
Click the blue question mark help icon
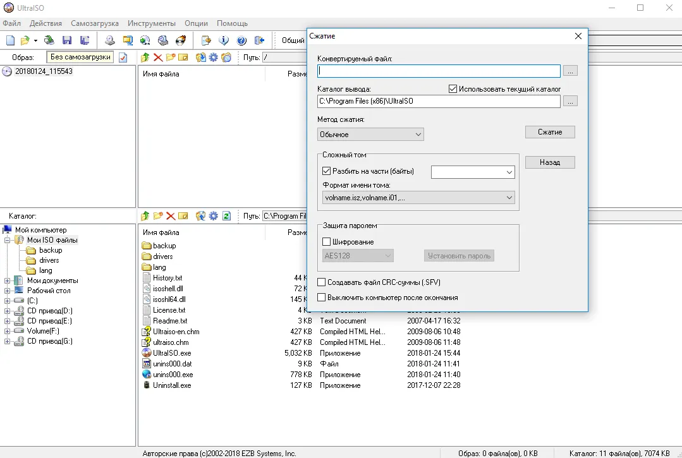(241, 40)
